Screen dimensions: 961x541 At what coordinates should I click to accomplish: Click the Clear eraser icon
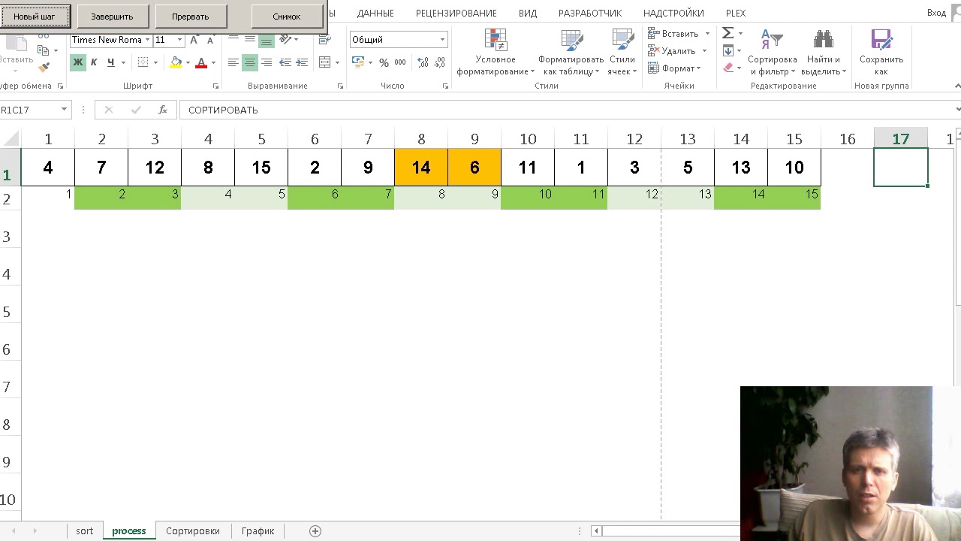tap(728, 68)
